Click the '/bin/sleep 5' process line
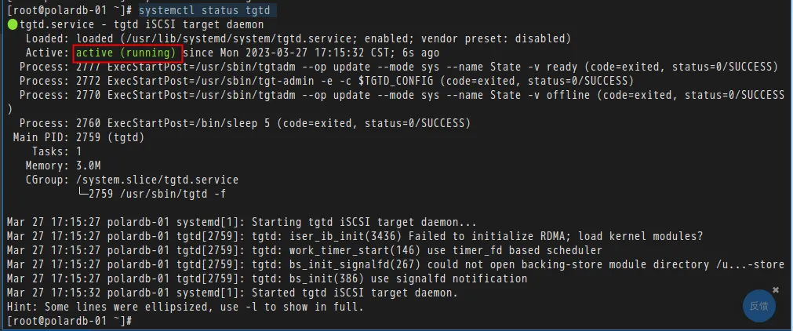 coord(245,123)
